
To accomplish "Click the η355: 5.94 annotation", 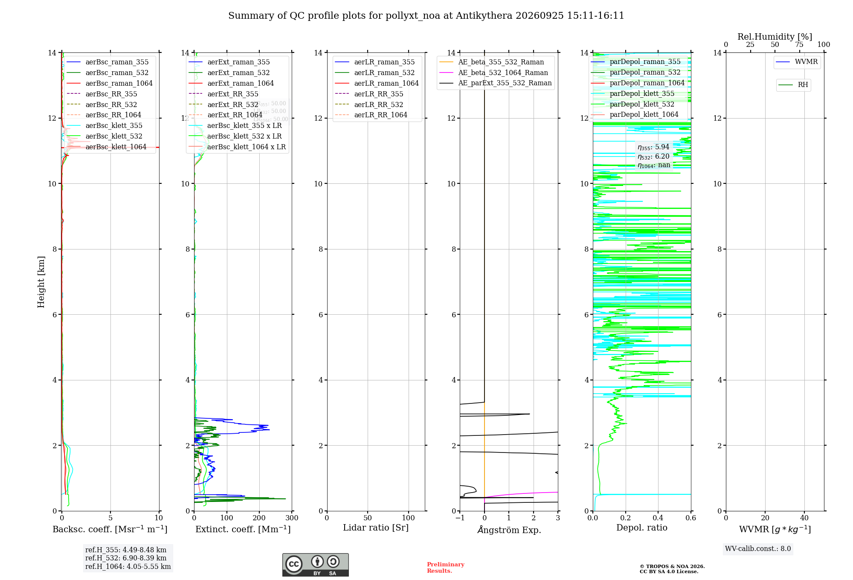I will coord(653,147).
